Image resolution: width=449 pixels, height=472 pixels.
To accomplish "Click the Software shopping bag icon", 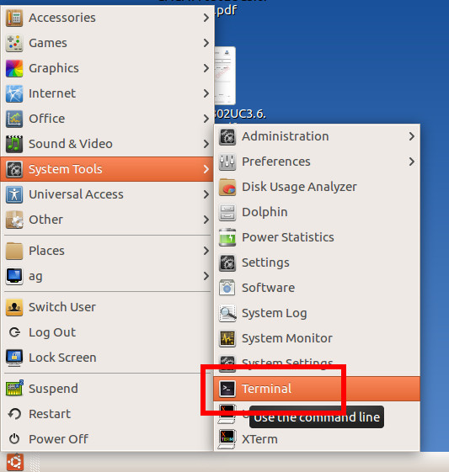I will tap(227, 288).
